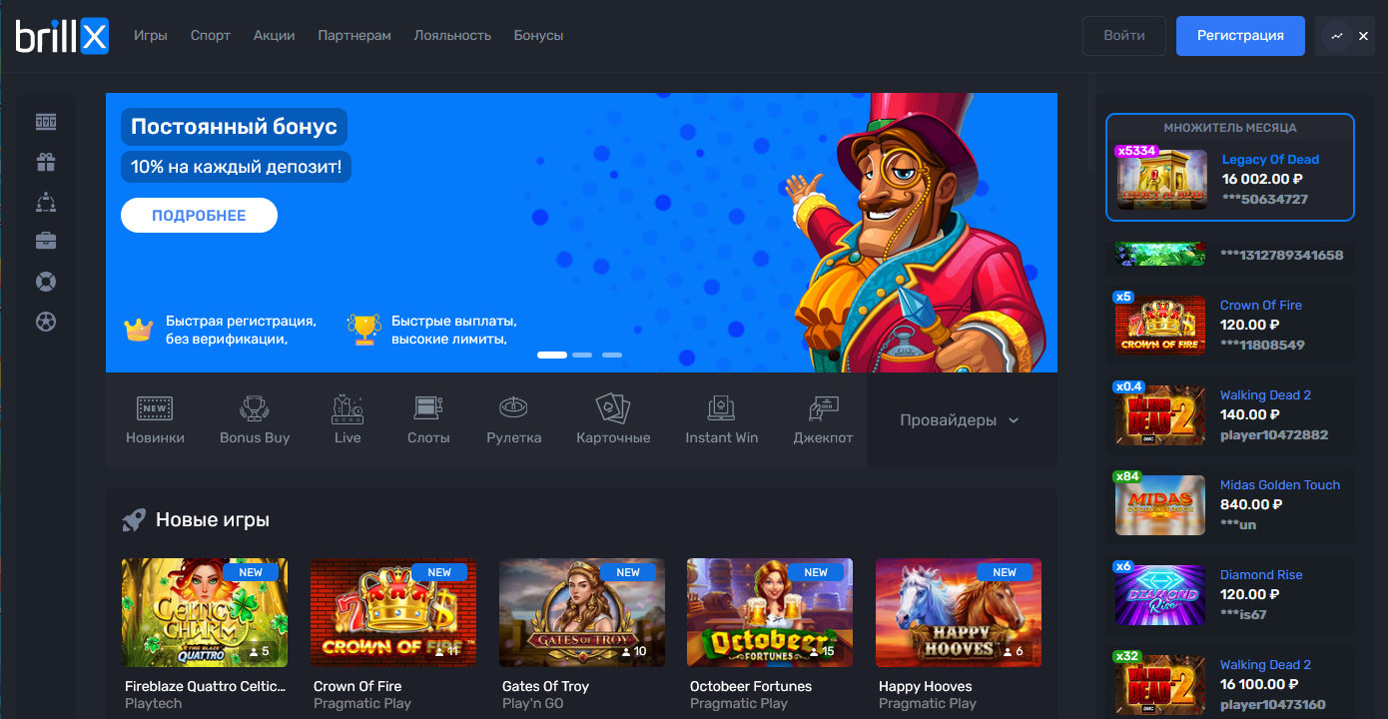Viewport: 1388px width, 719px height.
Task: Select the third banner slide indicator
Action: 612,355
